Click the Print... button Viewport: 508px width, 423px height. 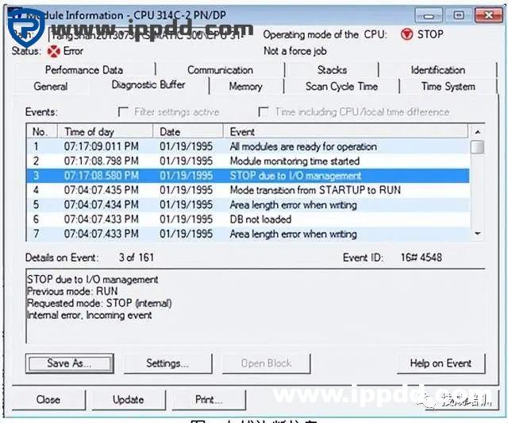[208, 400]
